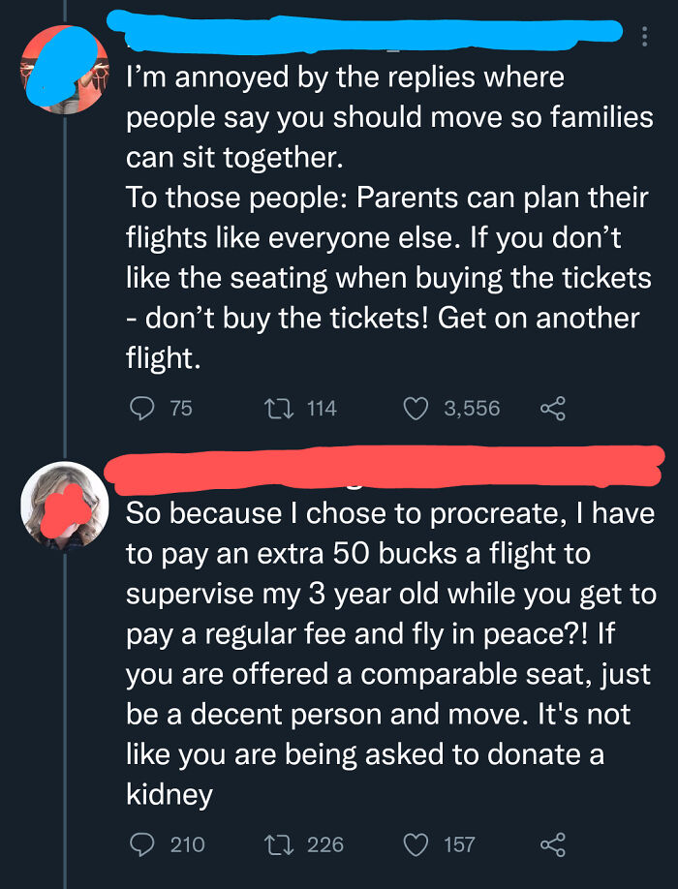
Task: Click the 210 replies count
Action: pos(187,844)
